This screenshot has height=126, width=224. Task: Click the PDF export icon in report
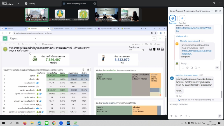[150, 49]
